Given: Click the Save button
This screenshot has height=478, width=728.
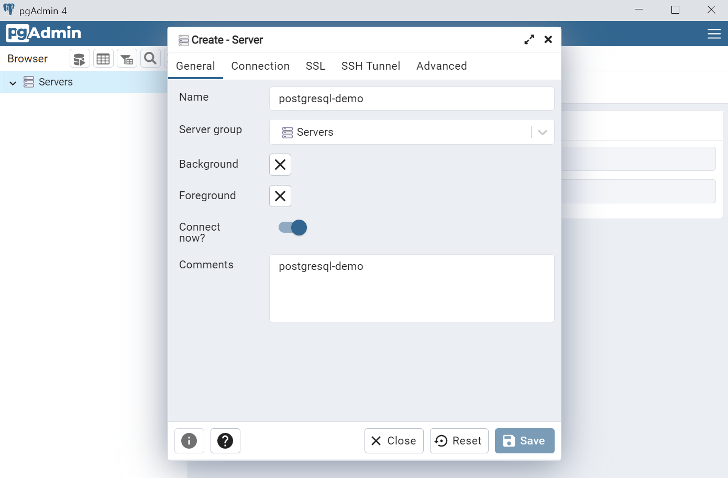Looking at the screenshot, I should (525, 441).
